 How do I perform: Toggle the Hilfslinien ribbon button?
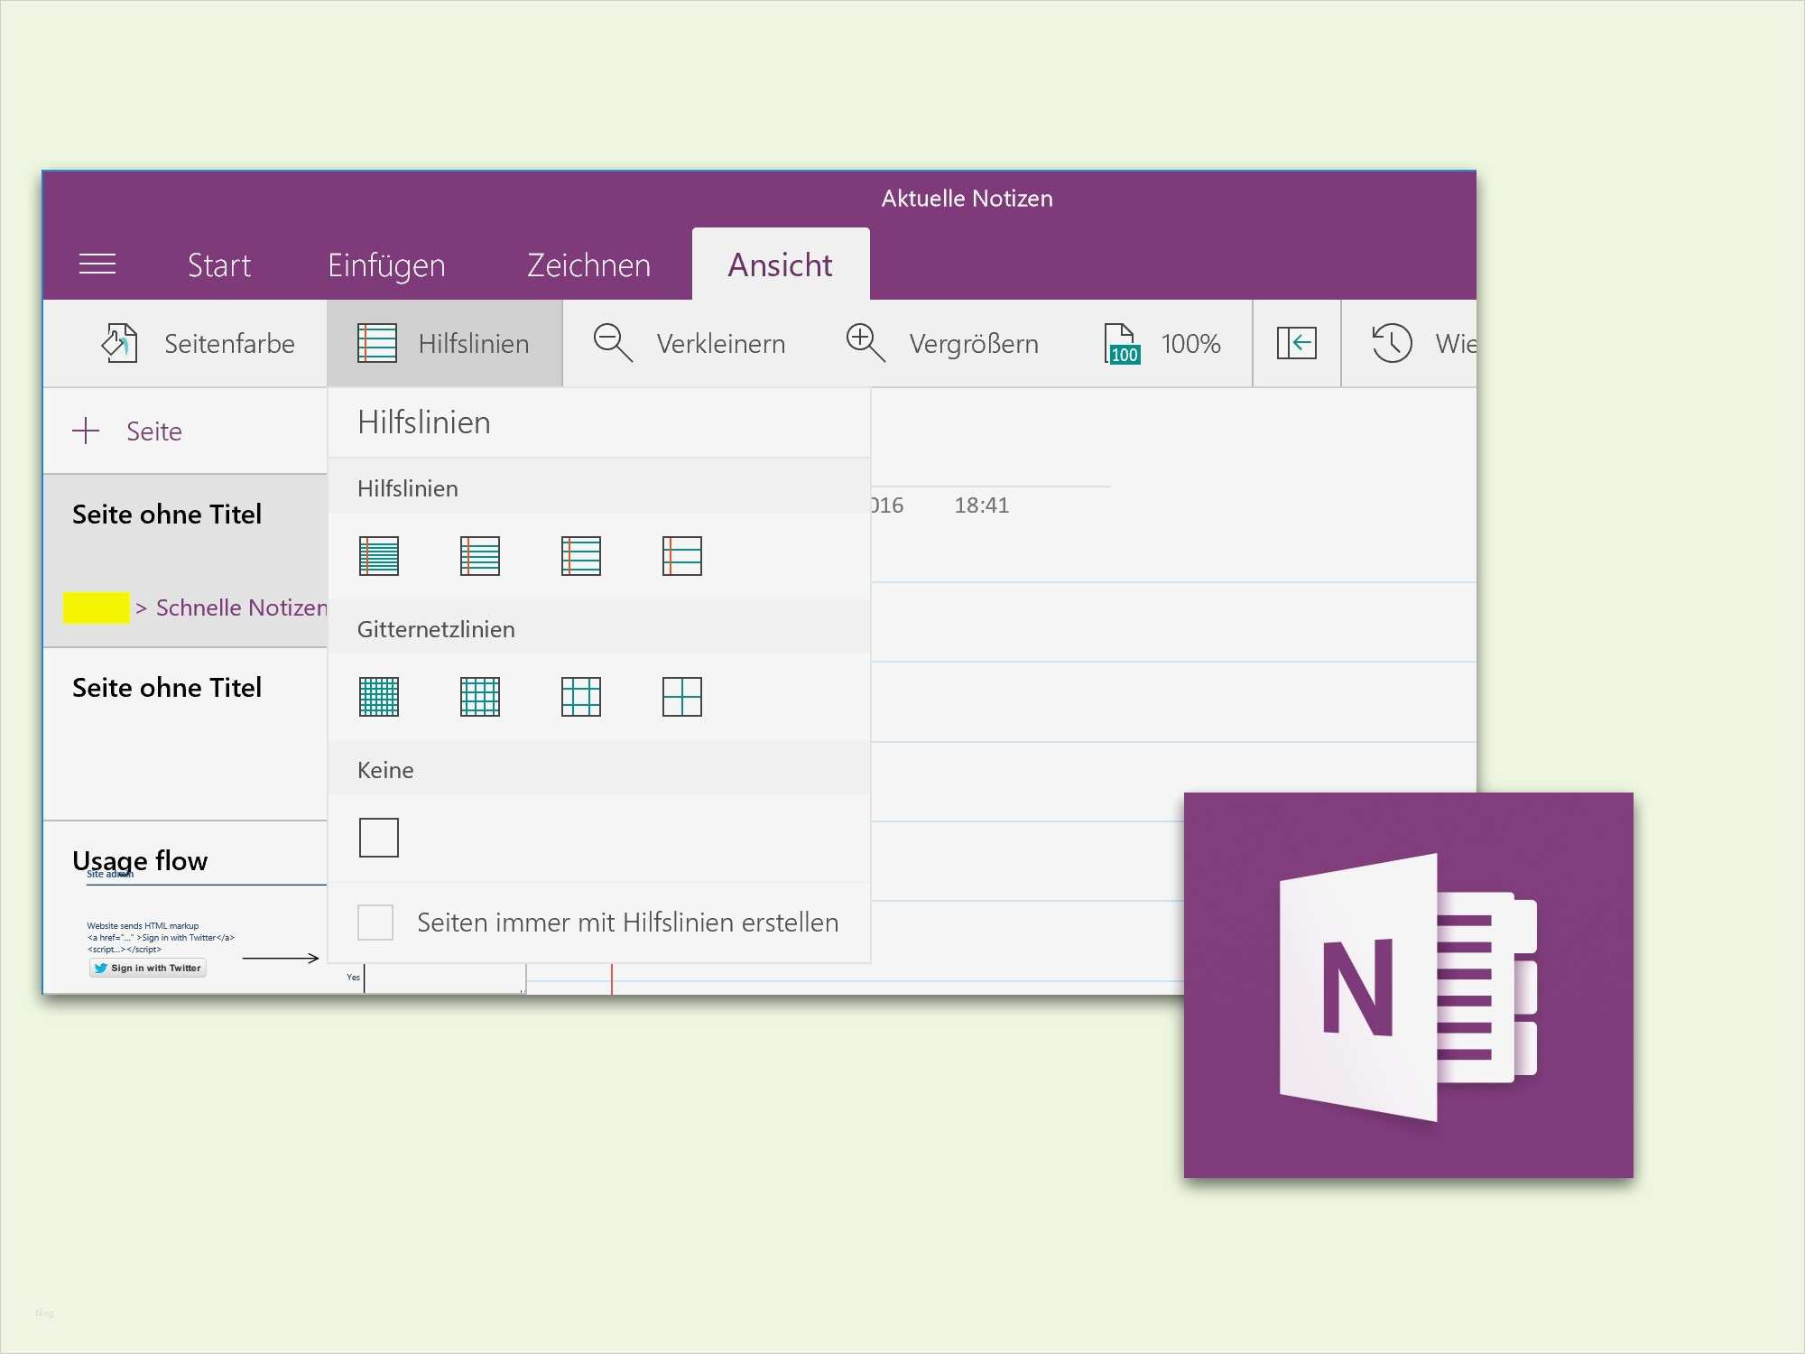click(x=444, y=344)
